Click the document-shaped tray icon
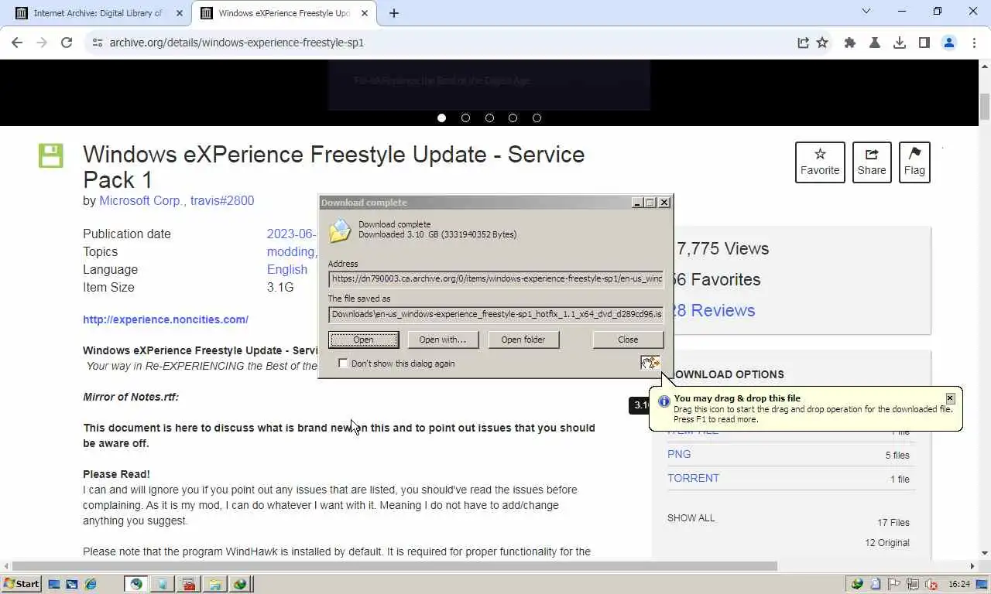Screen dimensions: 991x594 pyautogui.click(x=876, y=584)
